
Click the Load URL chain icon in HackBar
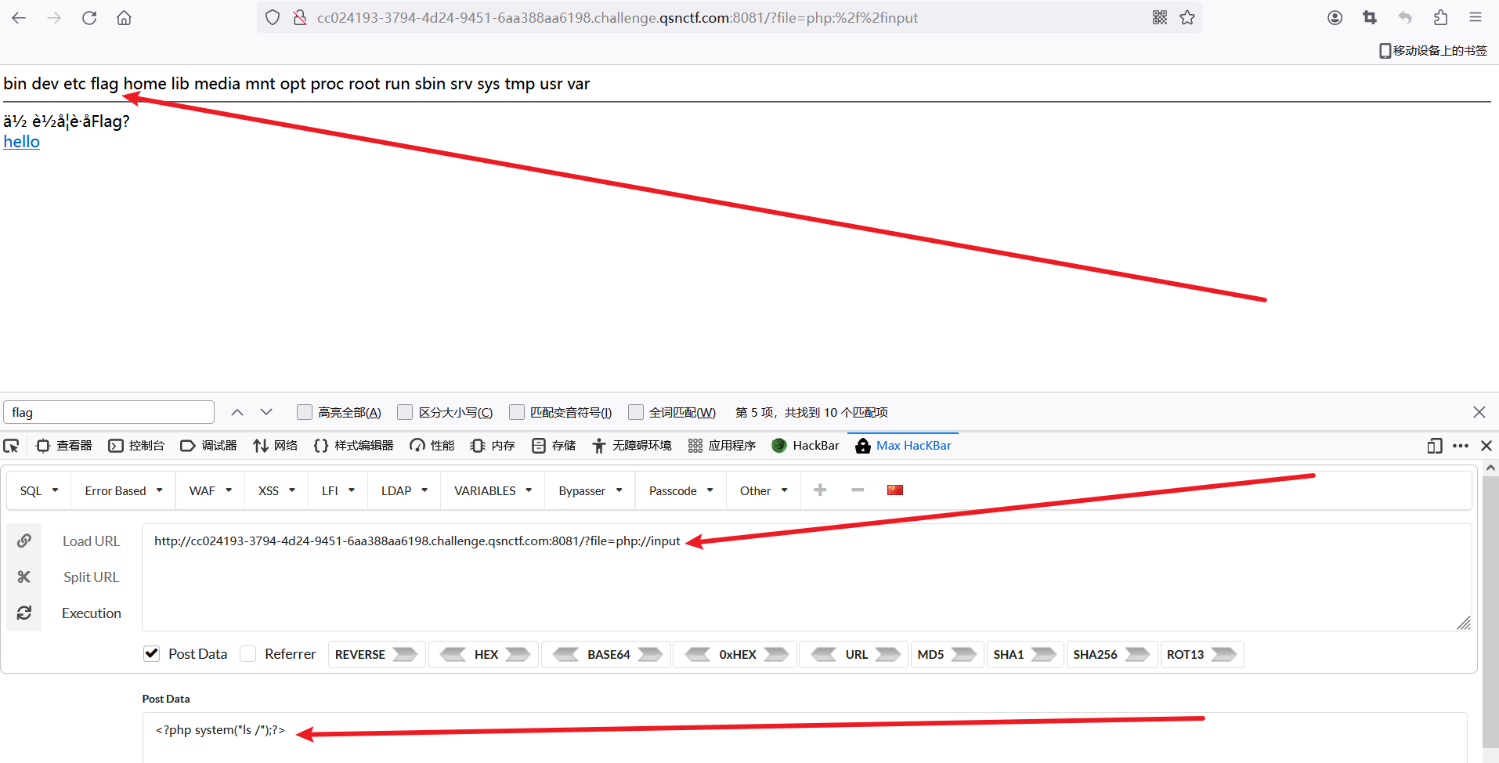pos(23,541)
